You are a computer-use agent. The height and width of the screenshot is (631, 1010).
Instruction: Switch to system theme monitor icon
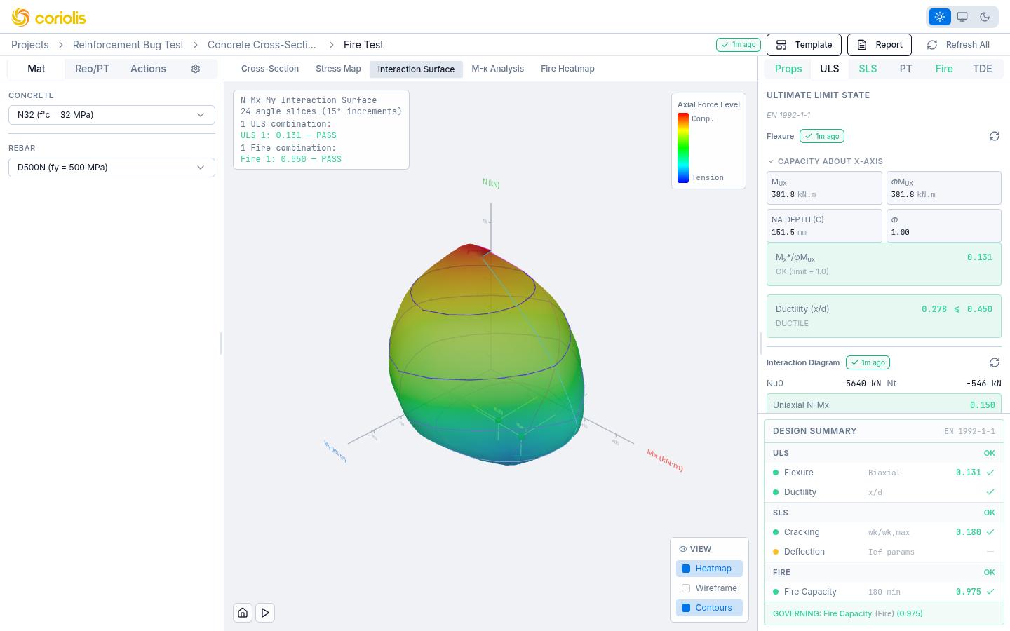tap(962, 16)
